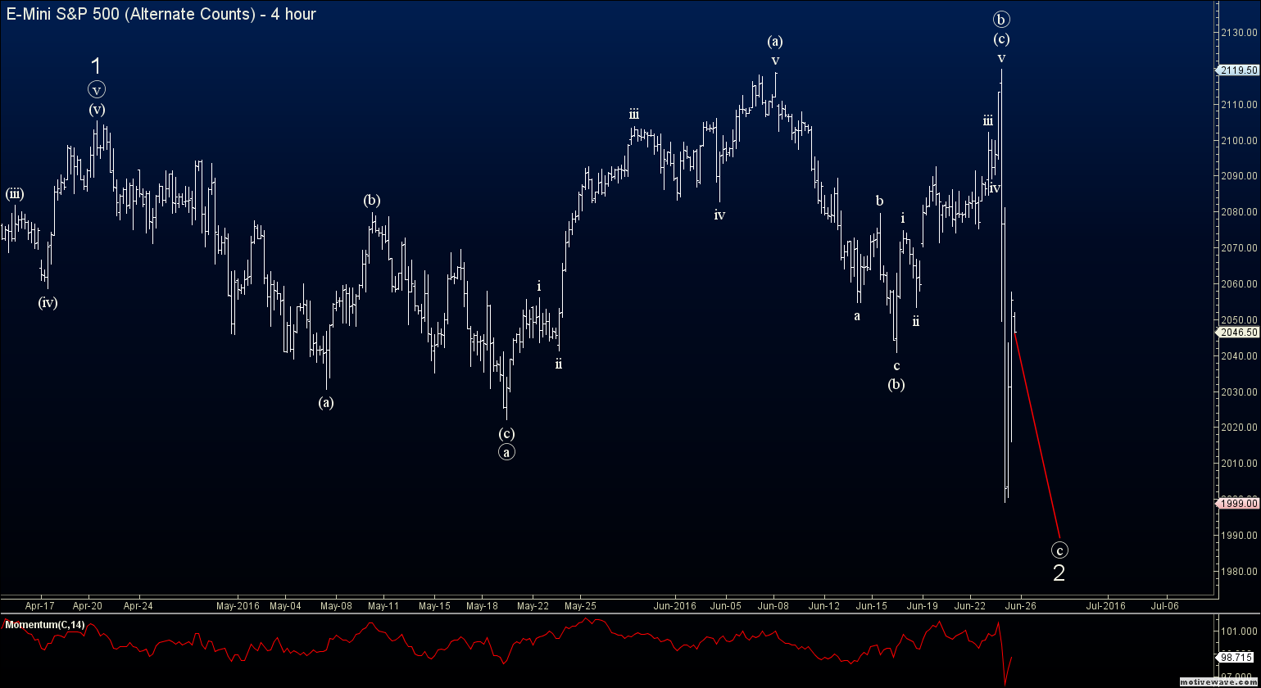Click the 1990.00 price axis label
This screenshot has width=1261, height=688.
tap(1238, 536)
